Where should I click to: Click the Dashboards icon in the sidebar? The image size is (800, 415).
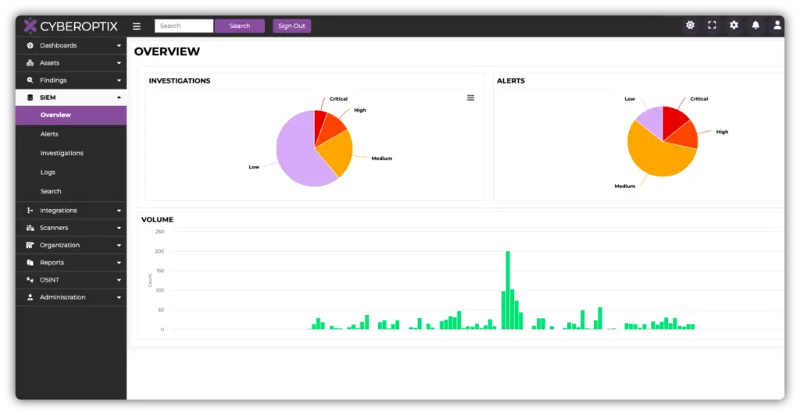pyautogui.click(x=30, y=45)
